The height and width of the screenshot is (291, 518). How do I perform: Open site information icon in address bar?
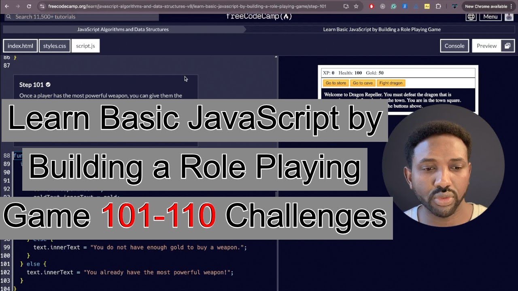[42, 6]
